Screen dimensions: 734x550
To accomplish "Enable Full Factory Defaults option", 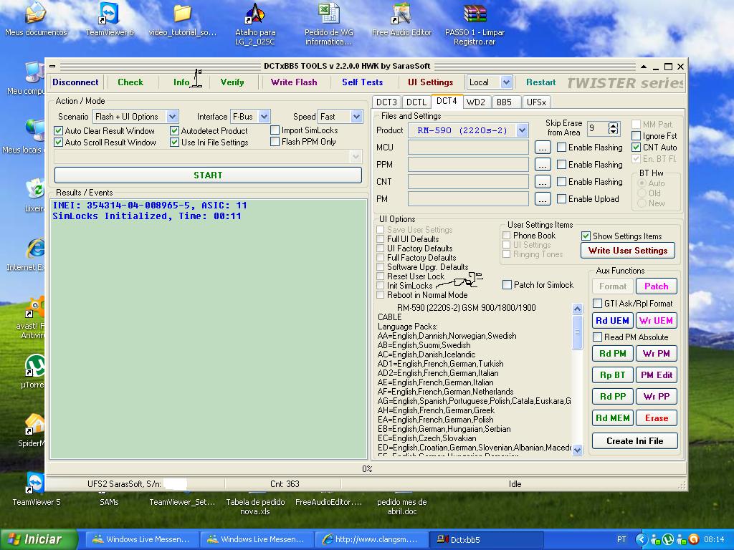I will [381, 258].
